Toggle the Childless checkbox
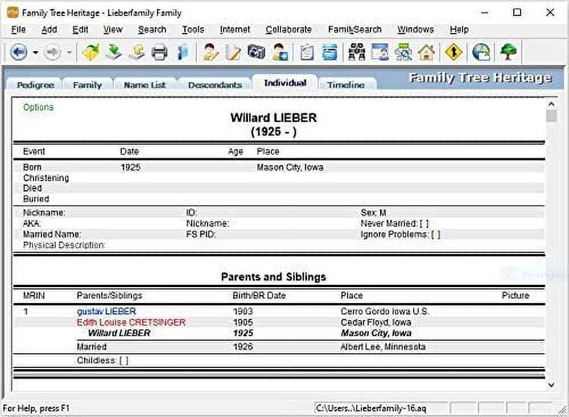Image resolution: width=569 pixels, height=417 pixels. tap(123, 361)
